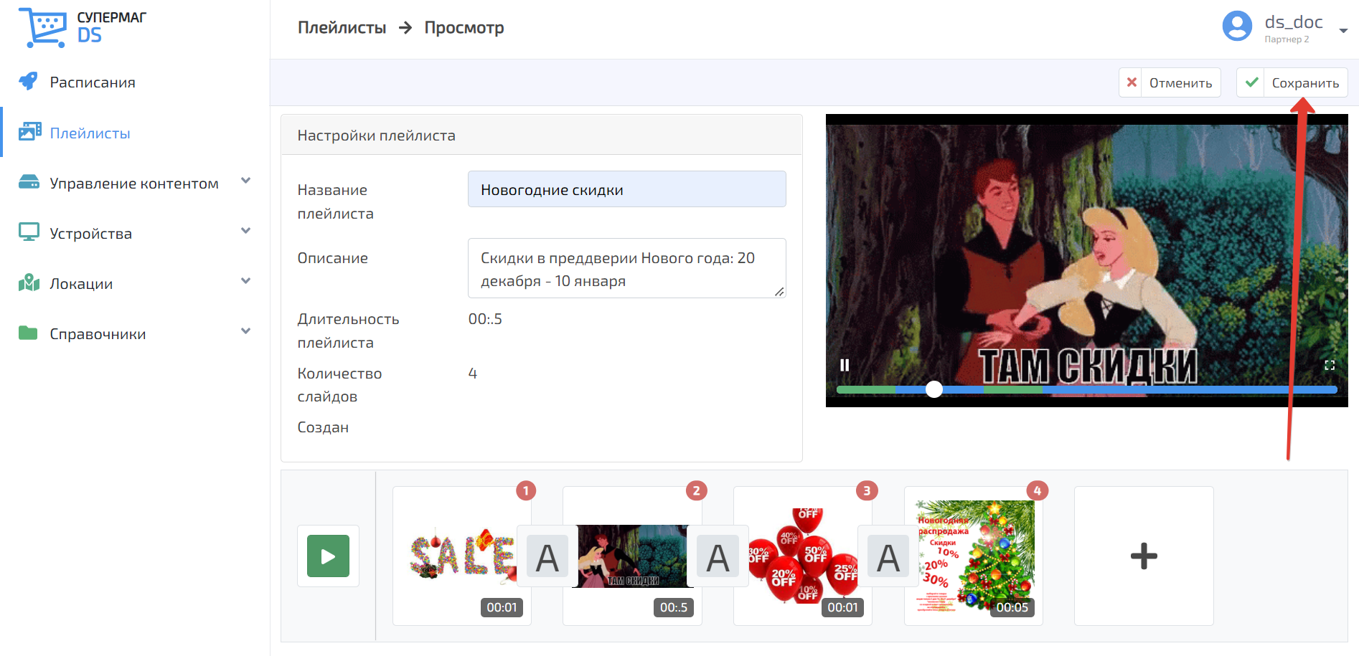This screenshot has width=1359, height=656.
Task: Click Количество слайдов value 4
Action: pos(472,374)
